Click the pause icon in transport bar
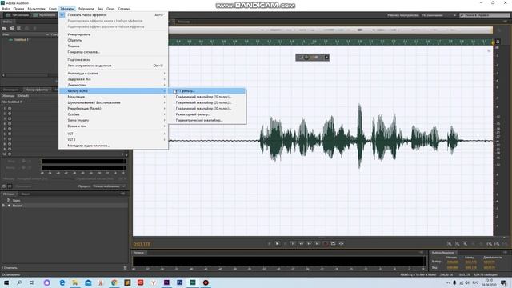Viewport: 512px width, 288px height. point(286,243)
